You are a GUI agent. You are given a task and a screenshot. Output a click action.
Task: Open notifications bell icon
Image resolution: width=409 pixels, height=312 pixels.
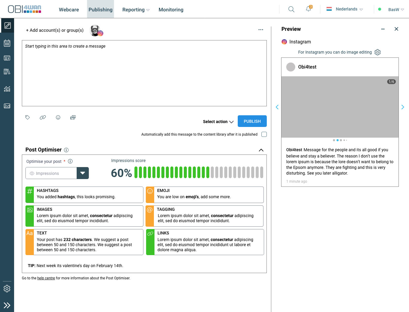[309, 9]
